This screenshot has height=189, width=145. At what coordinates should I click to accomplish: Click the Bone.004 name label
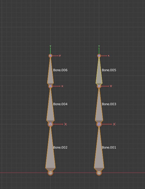[x=60, y=104]
